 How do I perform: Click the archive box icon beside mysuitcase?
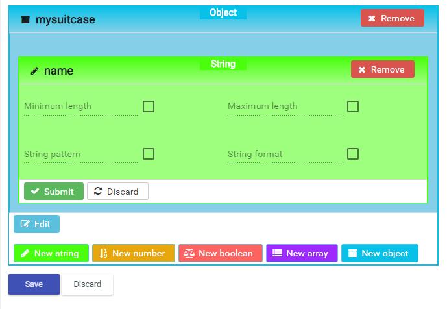point(25,19)
